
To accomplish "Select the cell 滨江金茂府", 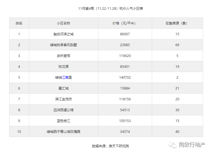I will pyautogui.click(x=64, y=99).
